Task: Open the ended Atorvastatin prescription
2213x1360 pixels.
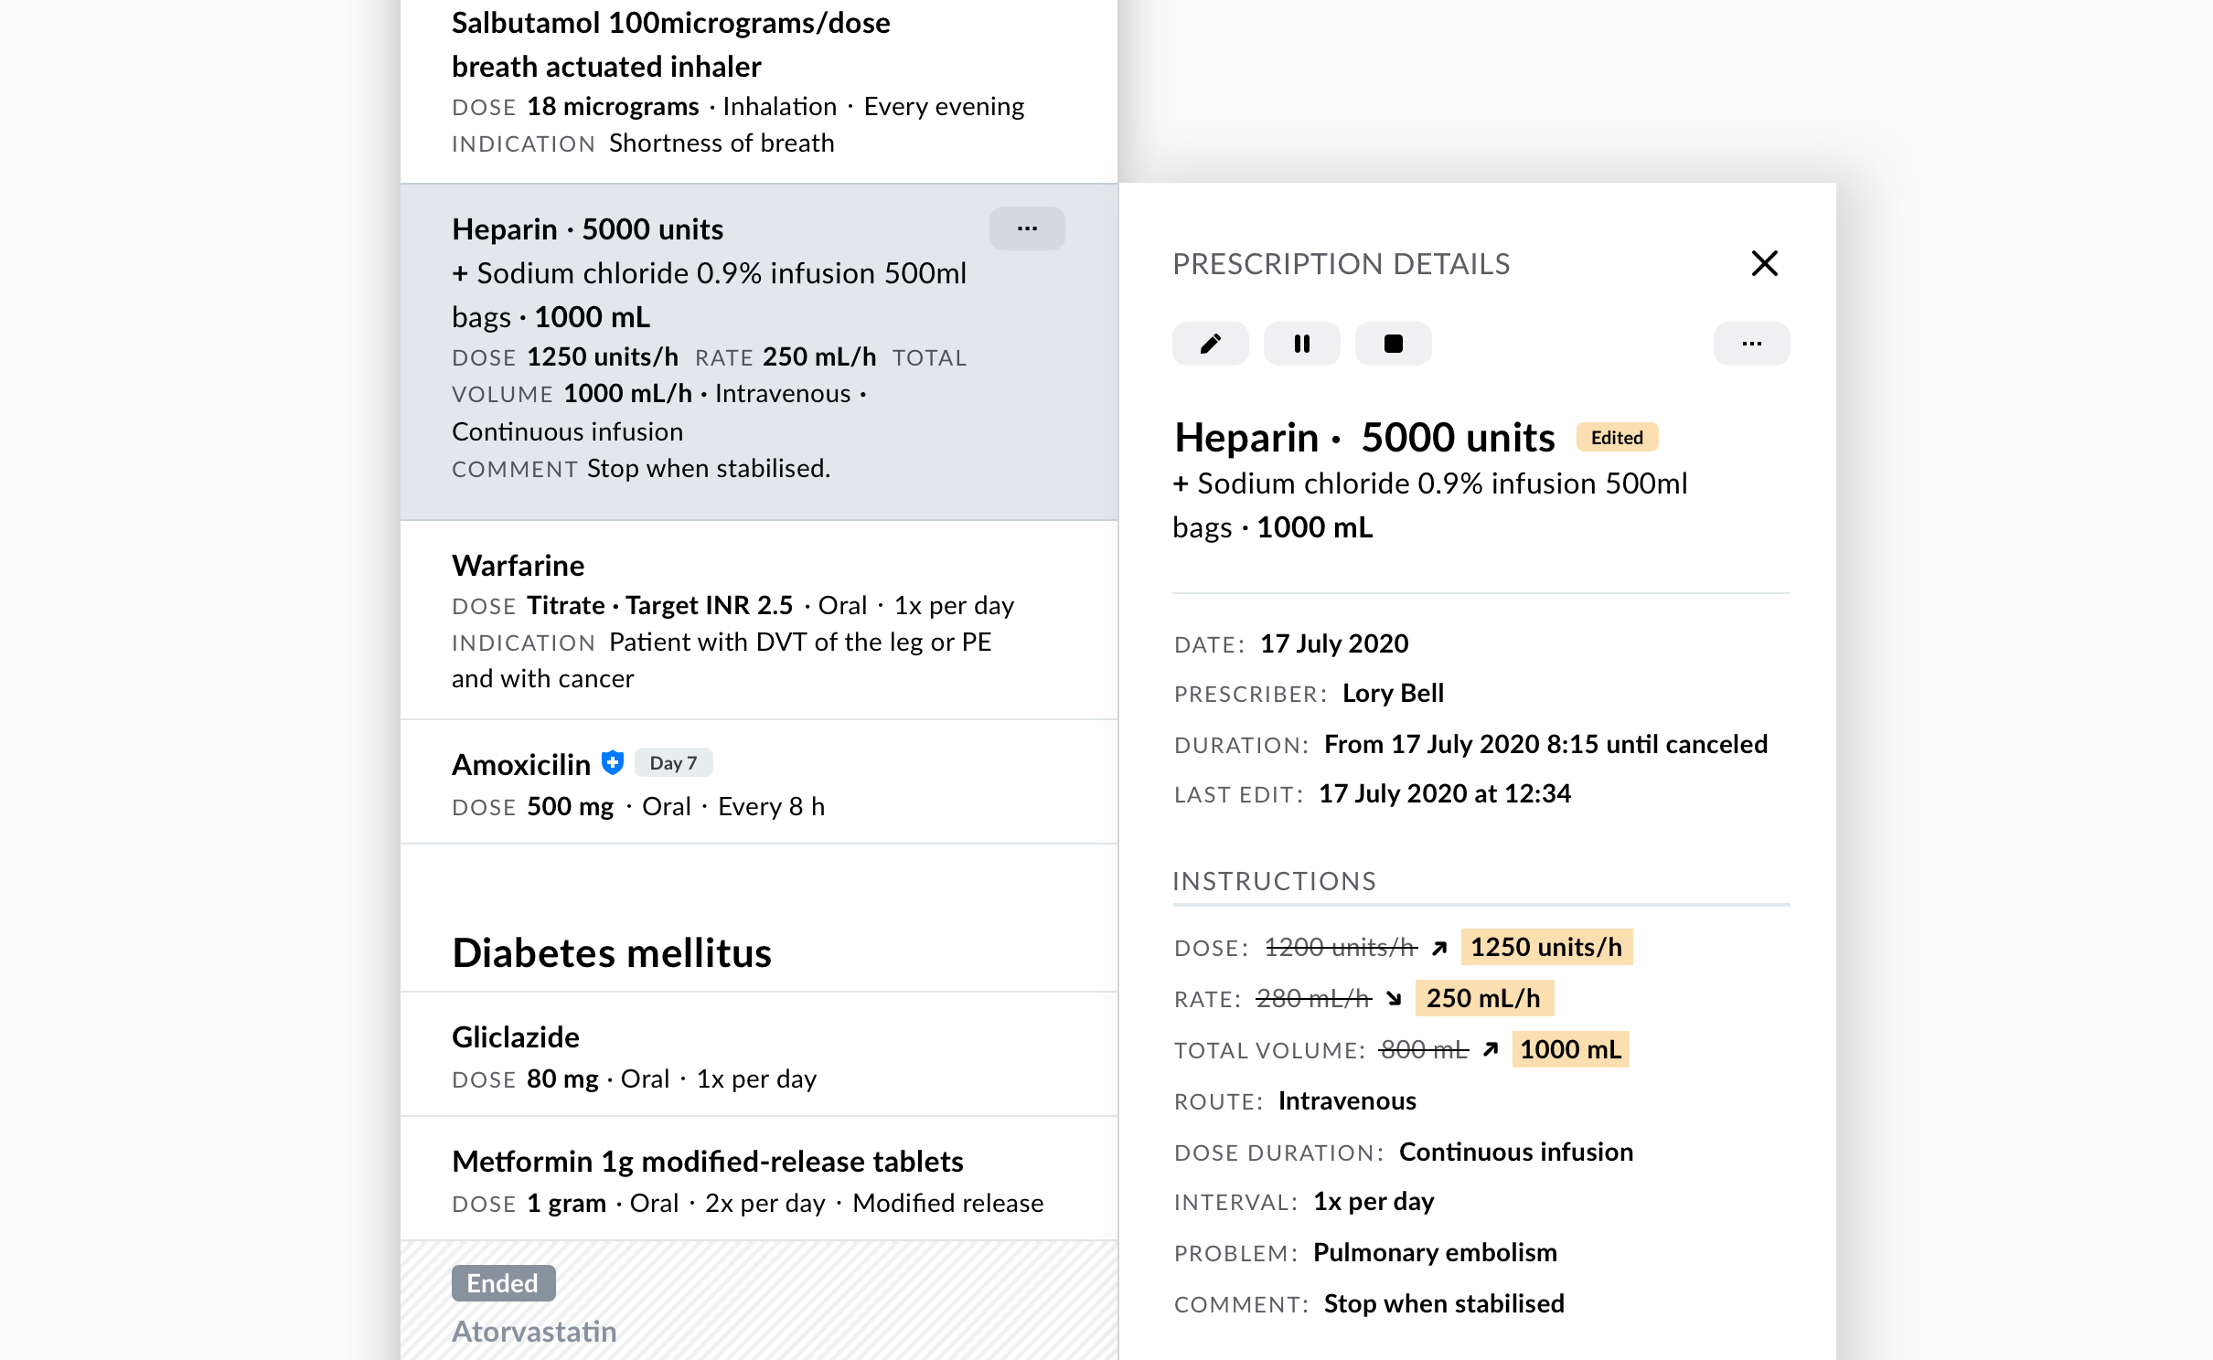Action: (534, 1332)
